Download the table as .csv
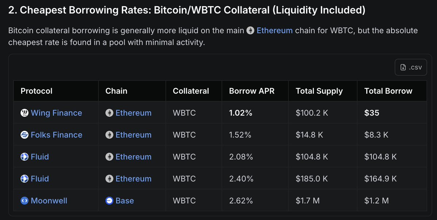 411,67
